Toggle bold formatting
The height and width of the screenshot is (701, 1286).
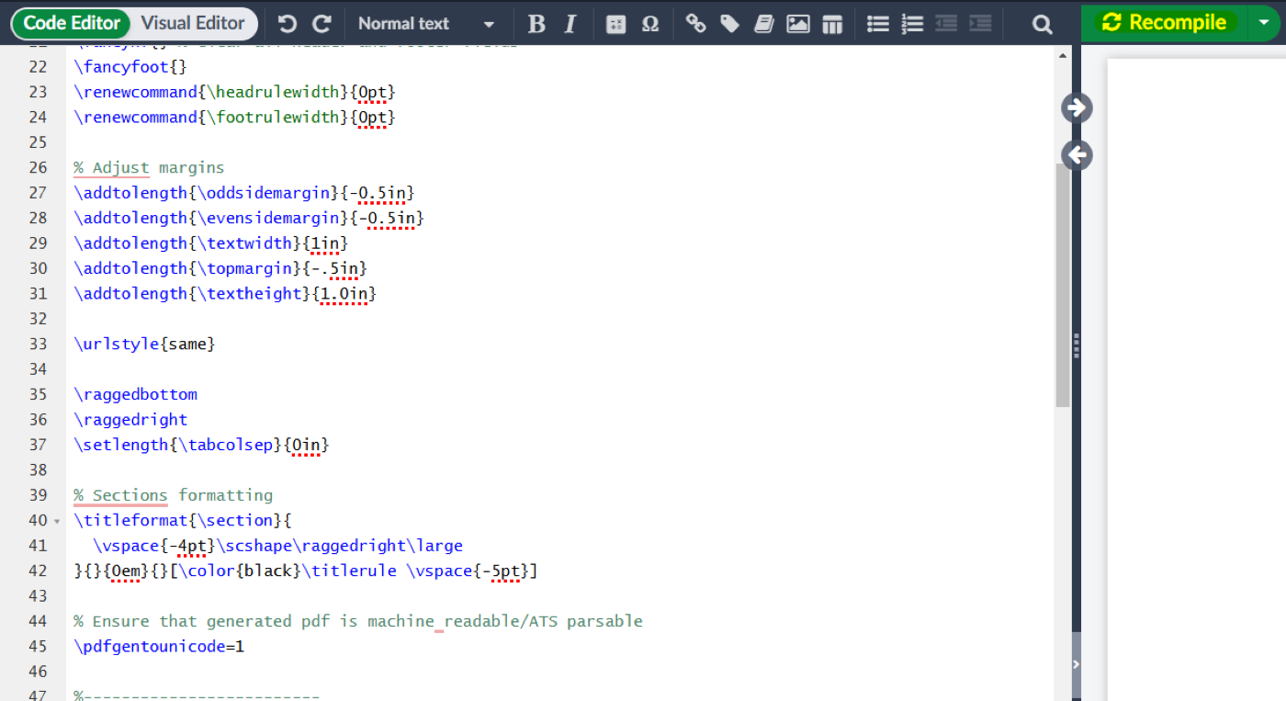tap(537, 24)
